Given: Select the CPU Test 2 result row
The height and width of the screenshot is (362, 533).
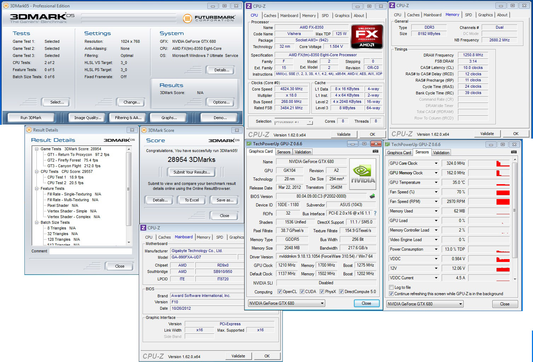Looking at the screenshot, I should [65, 183].
